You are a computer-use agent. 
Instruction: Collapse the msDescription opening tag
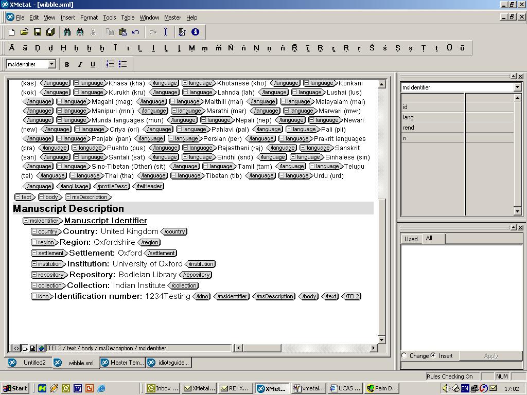click(68, 197)
